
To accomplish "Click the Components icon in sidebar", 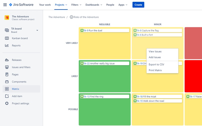I will tap(7, 82).
